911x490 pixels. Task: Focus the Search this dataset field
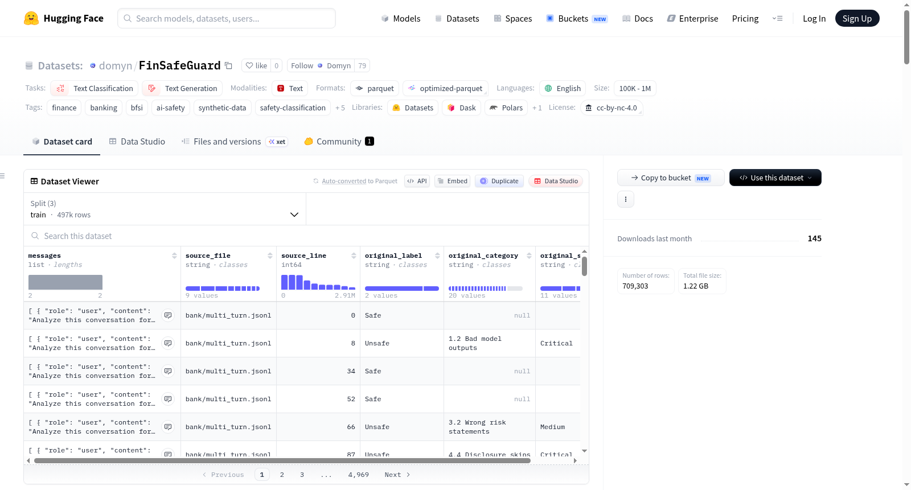pos(306,236)
